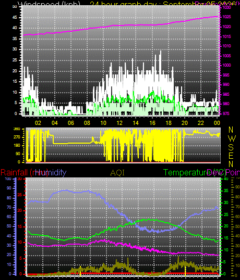Click the white 45 windspeed axis label

pos(15,17)
